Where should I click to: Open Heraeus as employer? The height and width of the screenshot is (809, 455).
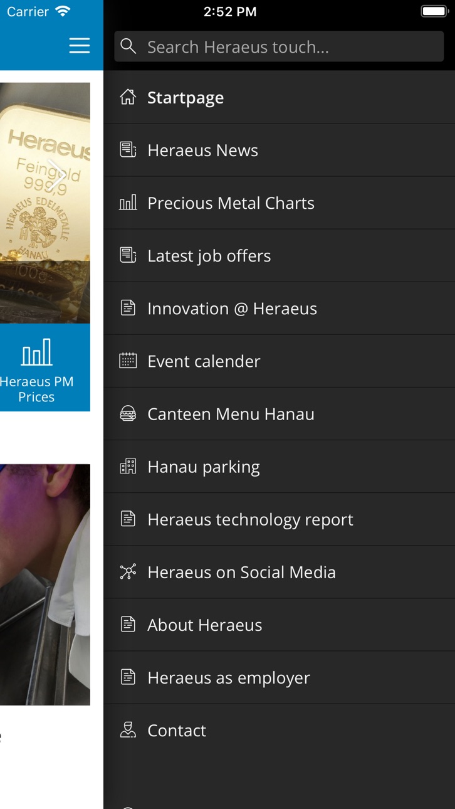click(x=280, y=677)
